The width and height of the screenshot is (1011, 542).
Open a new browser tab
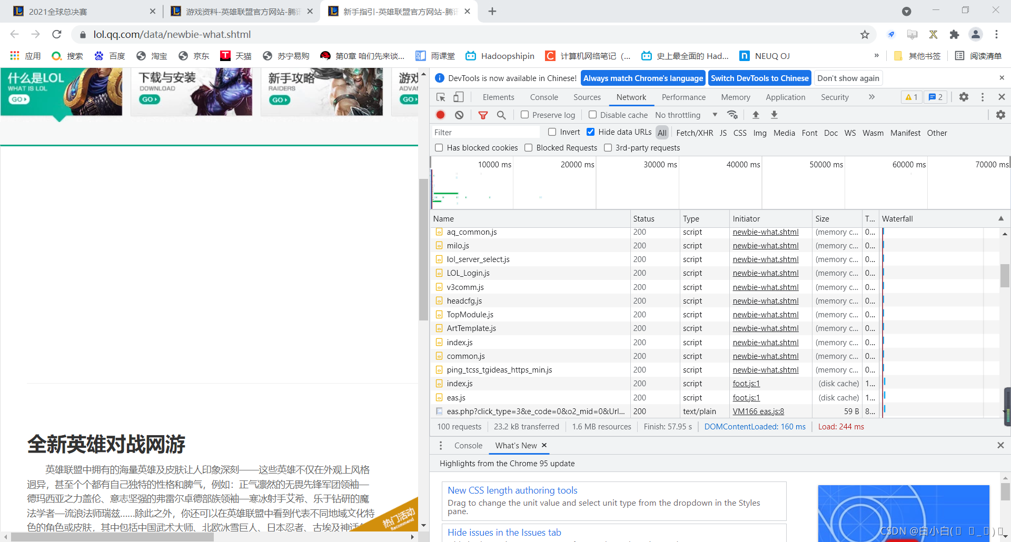492,11
